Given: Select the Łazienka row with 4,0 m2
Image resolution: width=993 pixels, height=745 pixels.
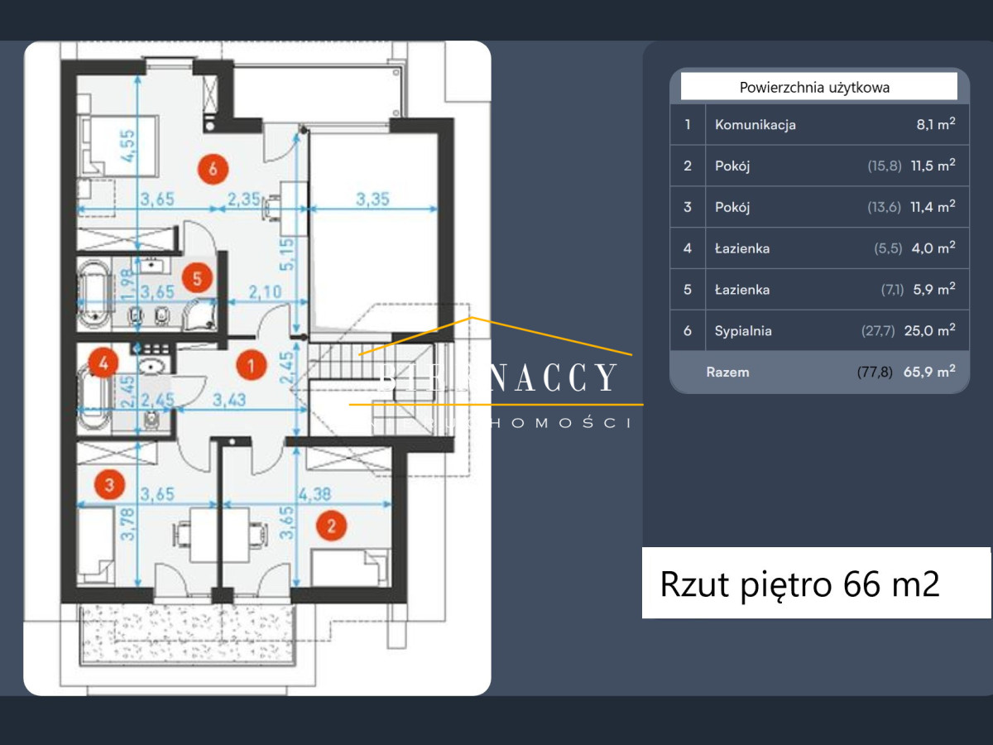Looking at the screenshot, I should [x=819, y=248].
